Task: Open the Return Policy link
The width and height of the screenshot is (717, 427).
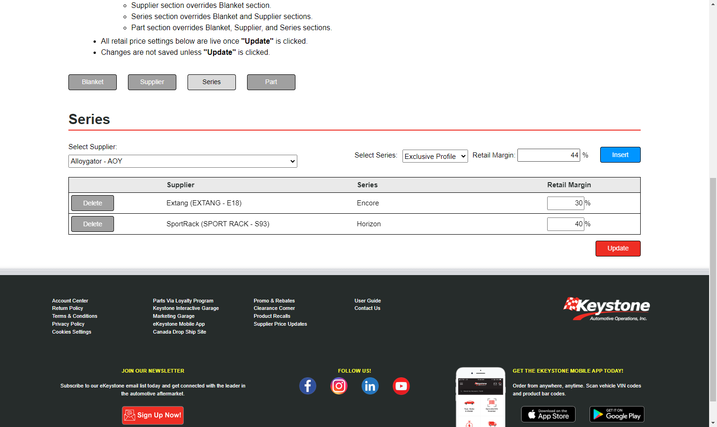Action: 67,308
